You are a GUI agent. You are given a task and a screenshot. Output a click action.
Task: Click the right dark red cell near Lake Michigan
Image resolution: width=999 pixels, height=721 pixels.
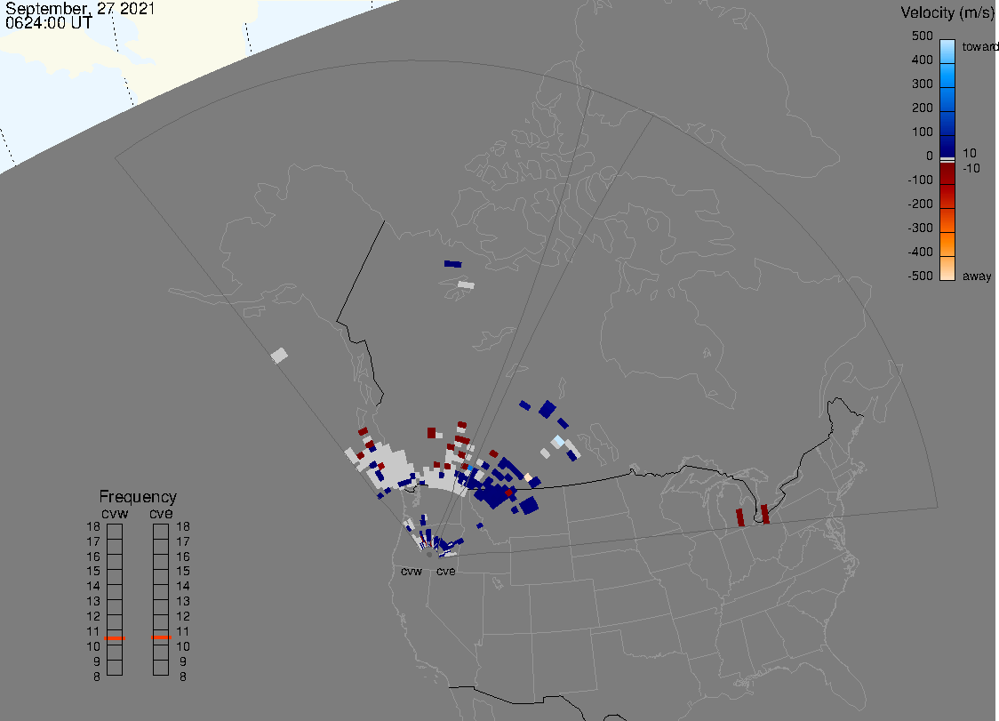(x=765, y=514)
